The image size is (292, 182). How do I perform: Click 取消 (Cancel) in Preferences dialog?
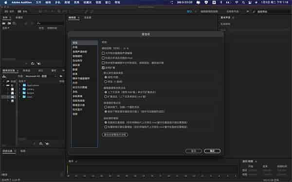click(x=194, y=151)
